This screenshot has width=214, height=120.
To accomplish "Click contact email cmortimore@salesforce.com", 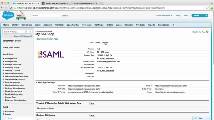I will tap(108, 61).
